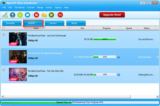Click the 100% progress bar
Viewport: 160px width, 106px height.
pyautogui.click(x=105, y=39)
